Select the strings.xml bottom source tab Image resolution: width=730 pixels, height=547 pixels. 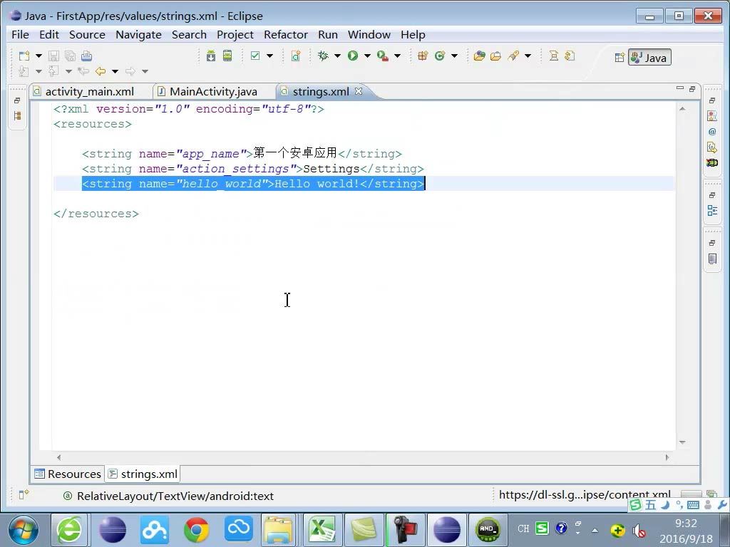click(143, 474)
